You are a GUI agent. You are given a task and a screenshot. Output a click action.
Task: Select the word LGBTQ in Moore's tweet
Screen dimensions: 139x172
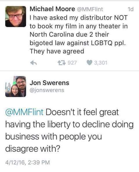pyautogui.click(x=101, y=43)
